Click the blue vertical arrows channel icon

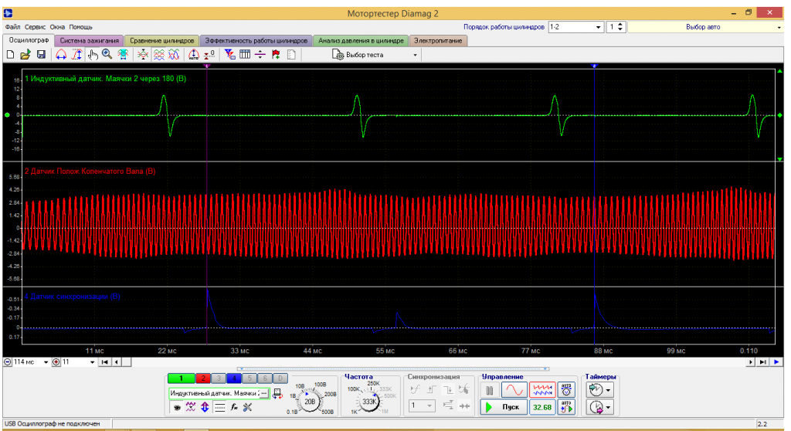pyautogui.click(x=205, y=407)
